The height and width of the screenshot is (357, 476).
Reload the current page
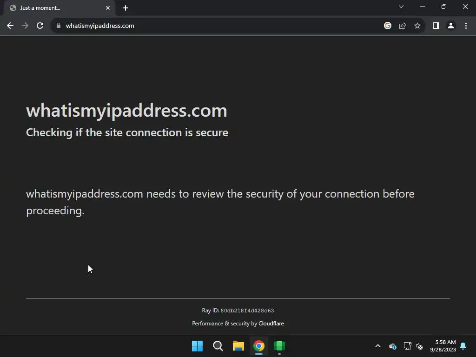[40, 26]
